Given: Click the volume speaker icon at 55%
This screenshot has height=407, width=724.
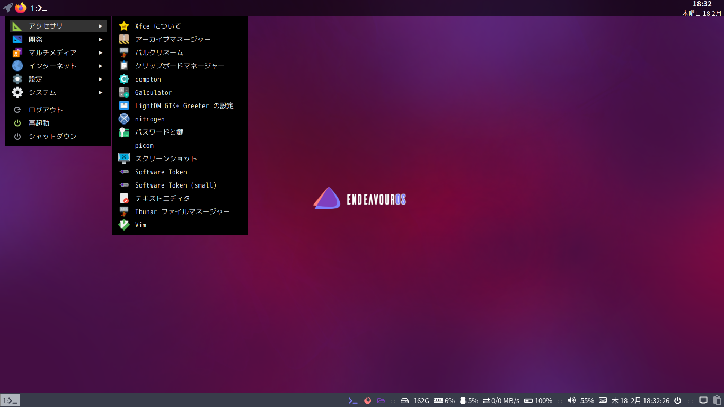Looking at the screenshot, I should (x=571, y=401).
